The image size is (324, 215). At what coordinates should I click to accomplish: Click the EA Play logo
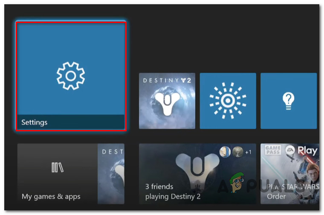[x=301, y=150]
